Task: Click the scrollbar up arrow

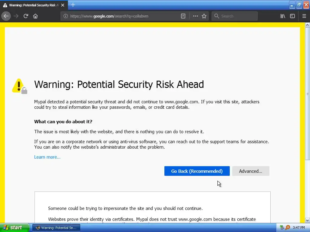Action: tap(308, 25)
